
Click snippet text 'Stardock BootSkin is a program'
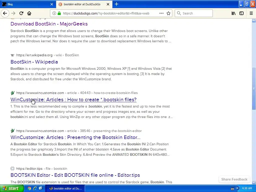coord(34,31)
